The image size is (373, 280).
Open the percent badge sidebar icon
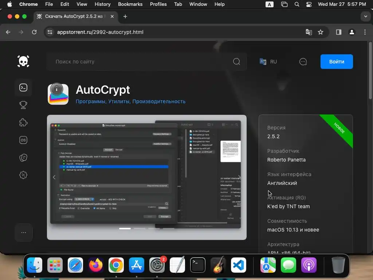click(x=23, y=175)
